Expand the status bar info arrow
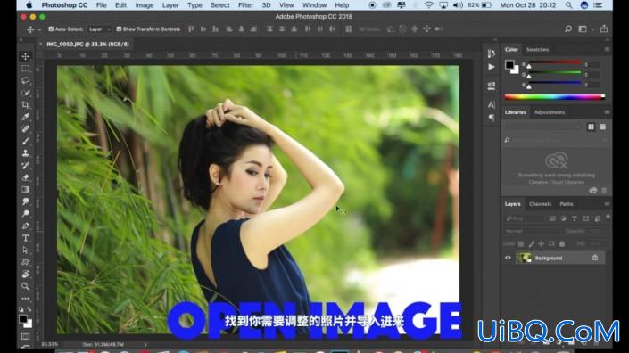The image size is (629, 353). click(145, 345)
